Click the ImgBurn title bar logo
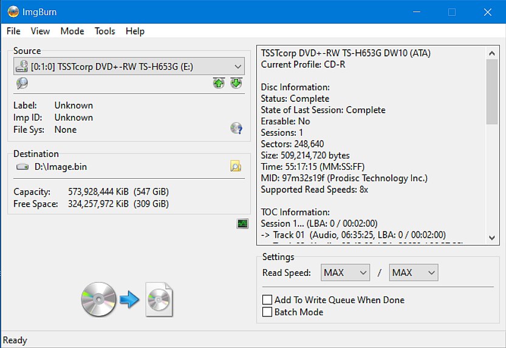 [x=13, y=12]
